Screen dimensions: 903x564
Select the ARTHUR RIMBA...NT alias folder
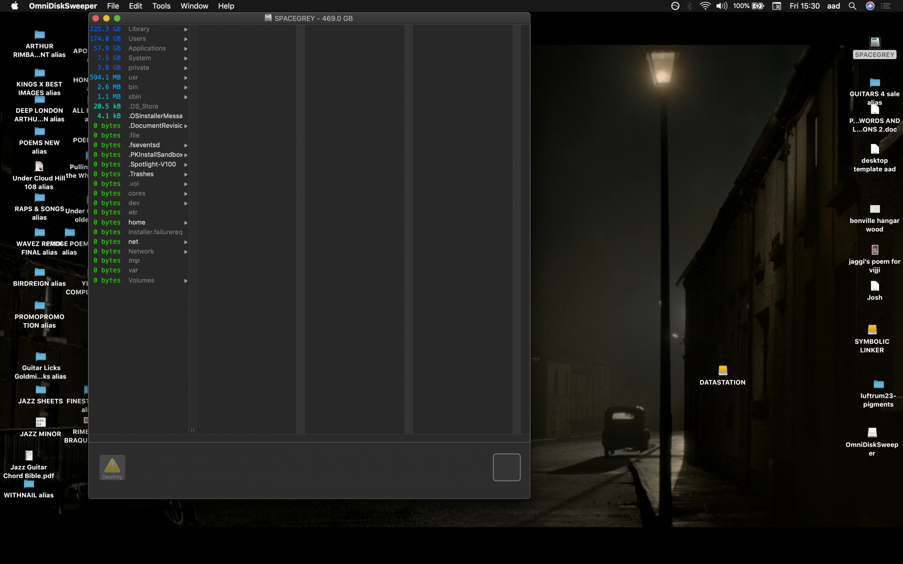(x=39, y=35)
